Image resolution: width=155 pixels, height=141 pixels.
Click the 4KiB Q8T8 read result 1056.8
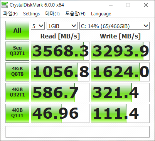point(60,72)
